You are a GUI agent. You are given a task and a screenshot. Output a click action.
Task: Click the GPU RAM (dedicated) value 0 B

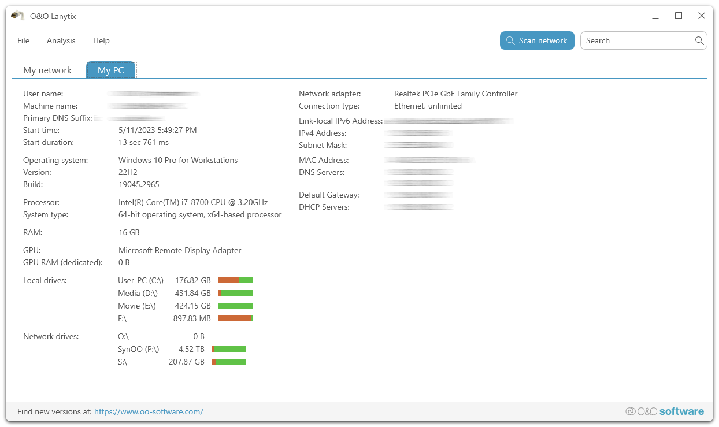124,262
